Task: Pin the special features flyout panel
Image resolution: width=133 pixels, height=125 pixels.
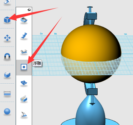Action: pyautogui.click(x=29, y=10)
